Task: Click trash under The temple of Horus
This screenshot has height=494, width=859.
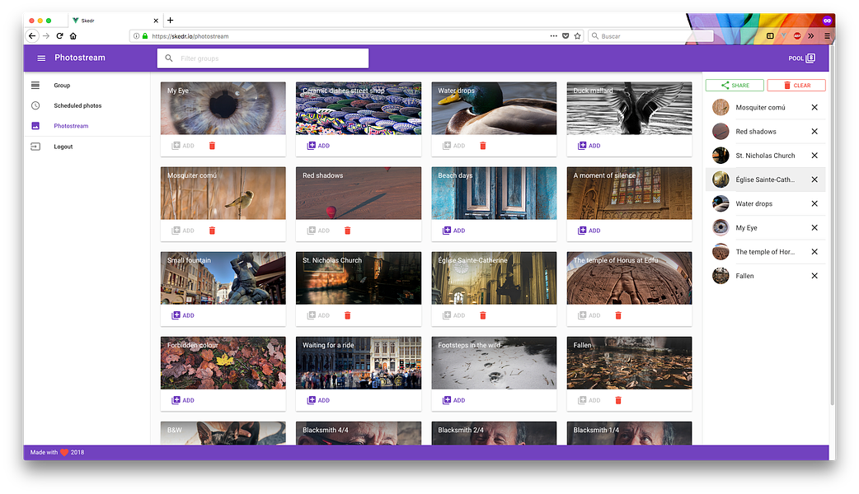Action: coord(618,315)
